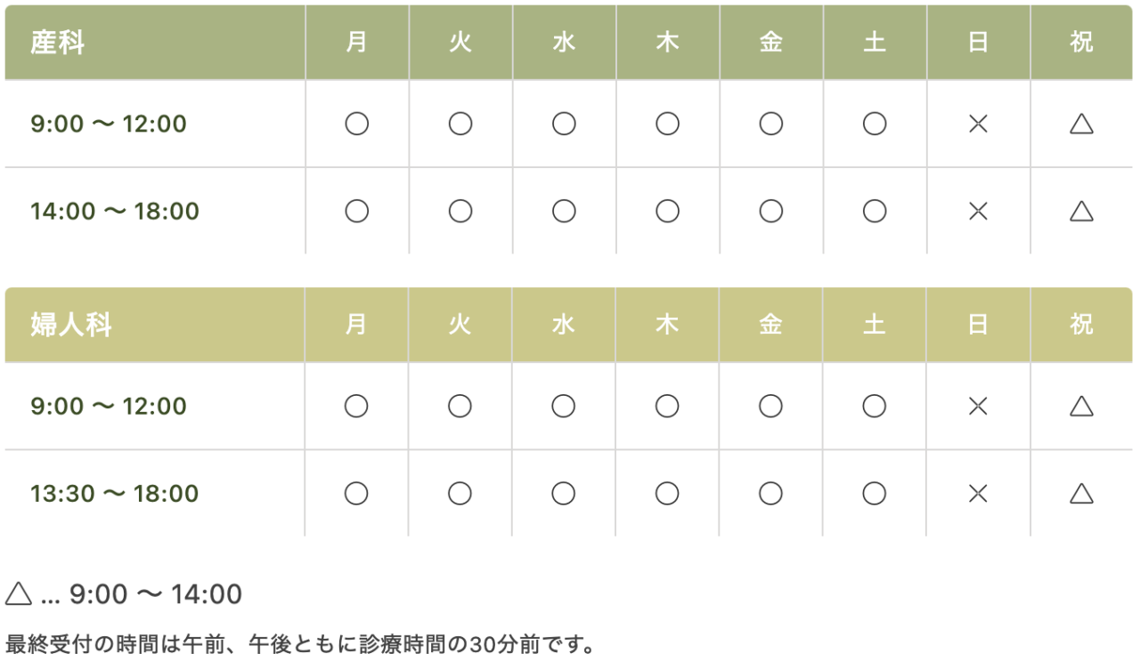
Task: Click the 婦人科 holiday 13:30–18:00 triangle
Action: coord(1081,494)
